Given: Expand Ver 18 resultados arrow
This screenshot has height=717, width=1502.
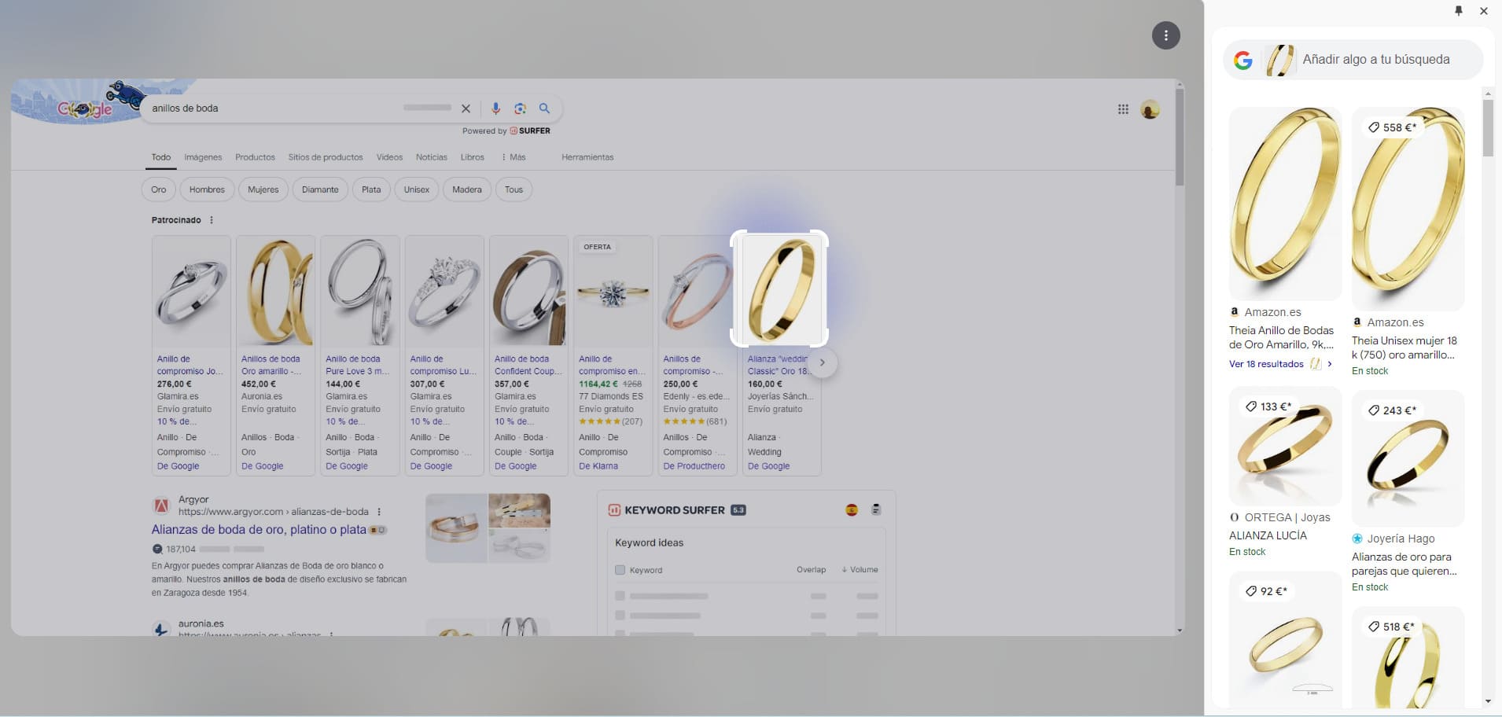Looking at the screenshot, I should tap(1330, 364).
